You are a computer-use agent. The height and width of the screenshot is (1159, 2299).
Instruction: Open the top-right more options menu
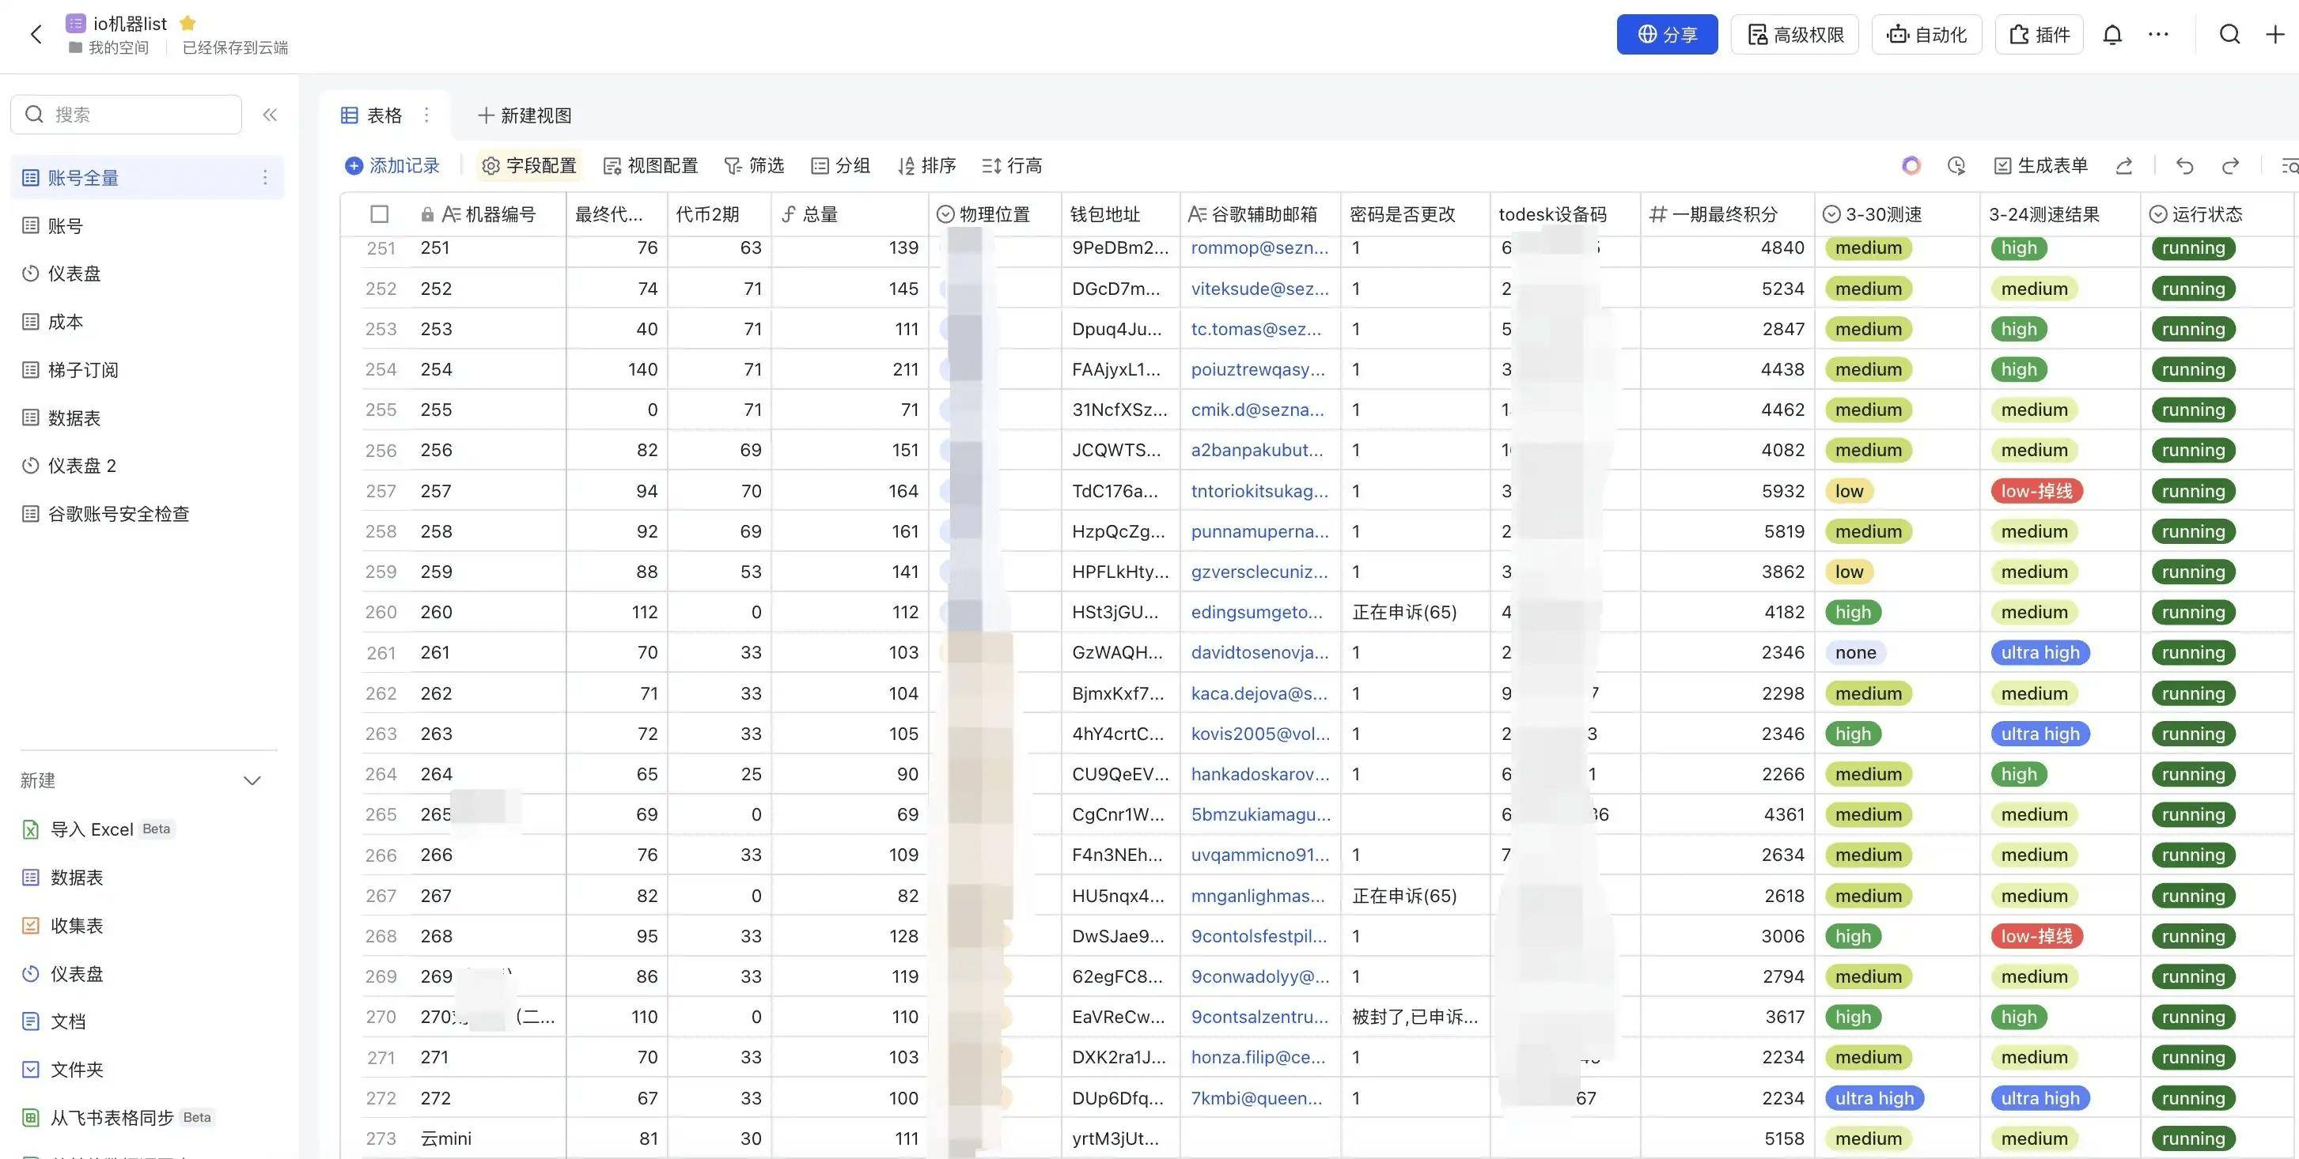coord(2158,34)
